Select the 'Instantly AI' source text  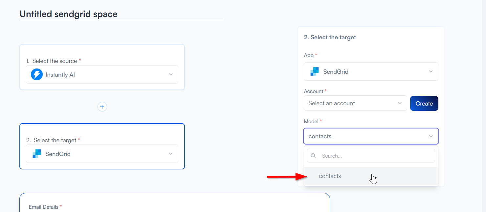click(x=60, y=75)
